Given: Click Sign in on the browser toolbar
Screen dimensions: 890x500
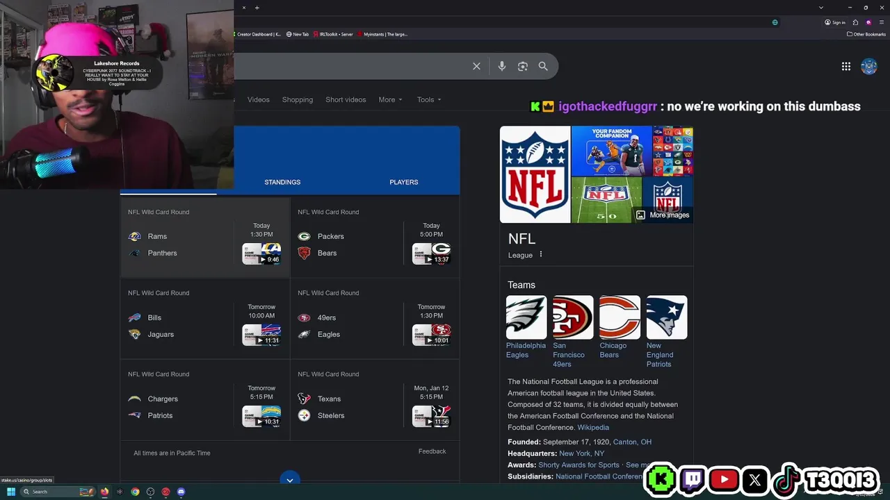Looking at the screenshot, I should 835,22.
